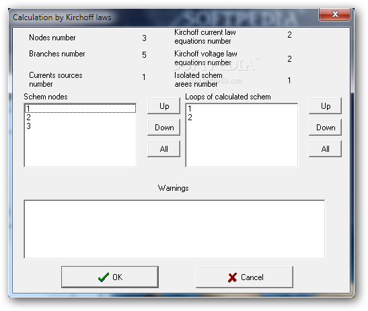Viewport: 368px width, 311px height.
Task: Click Kirchoff voltage law equations number label
Action: click(x=206, y=58)
